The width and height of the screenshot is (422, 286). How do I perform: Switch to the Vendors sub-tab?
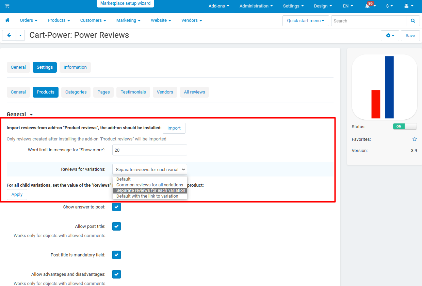(165, 92)
